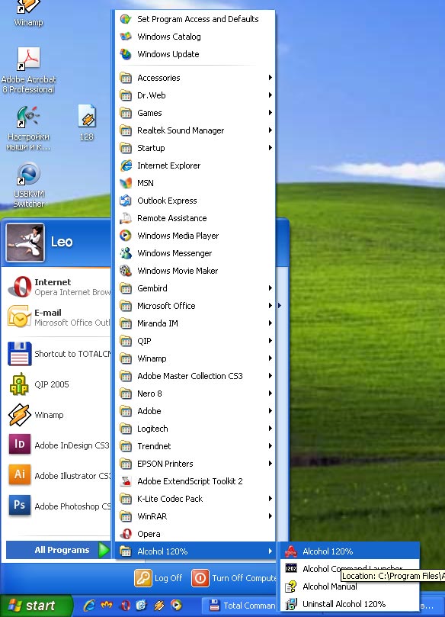The width and height of the screenshot is (445, 617).
Task: Open the WinRAR program group
Action: pos(195,516)
